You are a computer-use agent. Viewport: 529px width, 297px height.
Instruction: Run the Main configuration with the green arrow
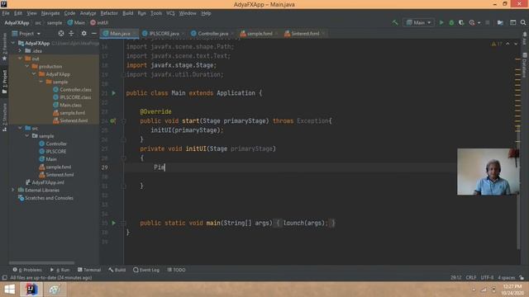[441, 22]
